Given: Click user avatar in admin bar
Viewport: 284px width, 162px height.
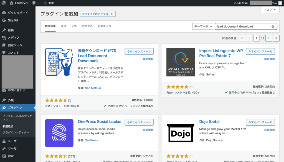Looking at the screenshot, I should [x=280, y=3].
